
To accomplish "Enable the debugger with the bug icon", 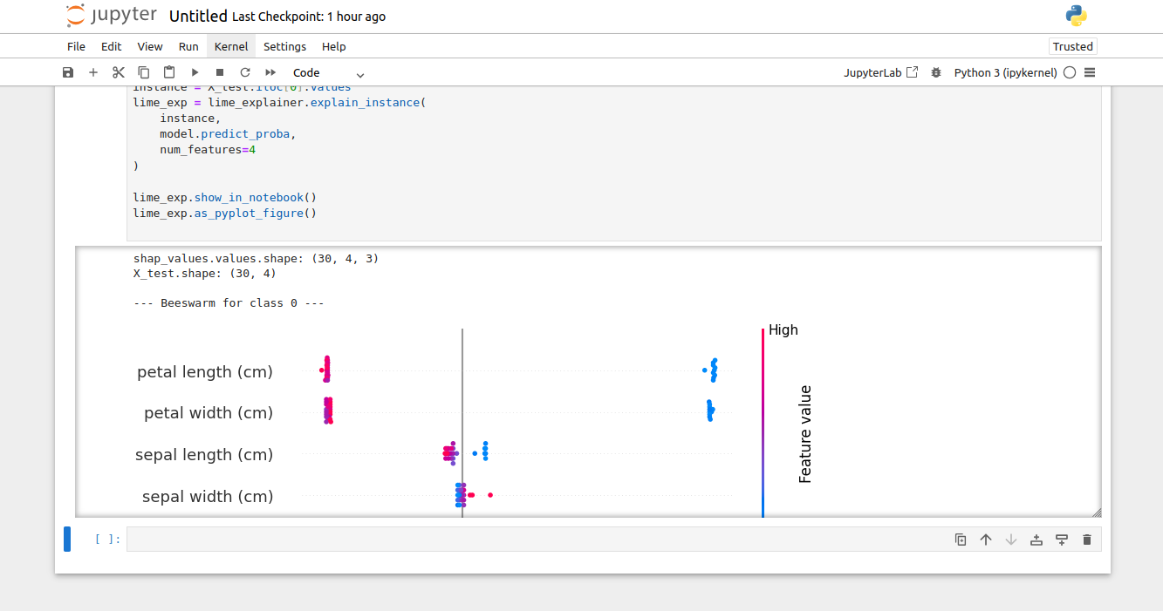I will 936,72.
